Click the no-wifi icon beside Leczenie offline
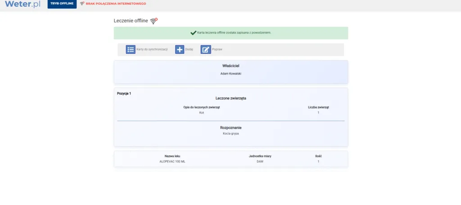461x205 pixels. coord(154,21)
